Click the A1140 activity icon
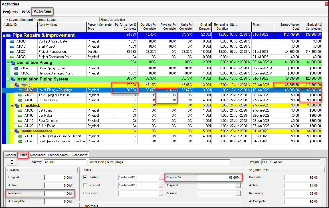The width and height of the screenshot is (329, 208). (x=20, y=142)
